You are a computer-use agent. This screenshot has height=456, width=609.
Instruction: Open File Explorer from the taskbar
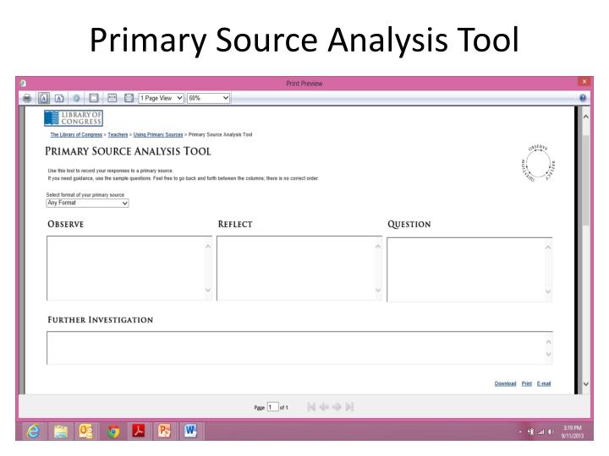click(61, 431)
